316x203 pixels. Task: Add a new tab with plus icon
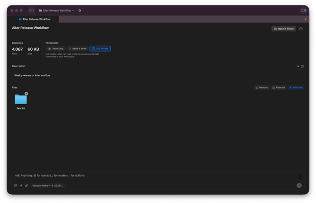click(305, 19)
